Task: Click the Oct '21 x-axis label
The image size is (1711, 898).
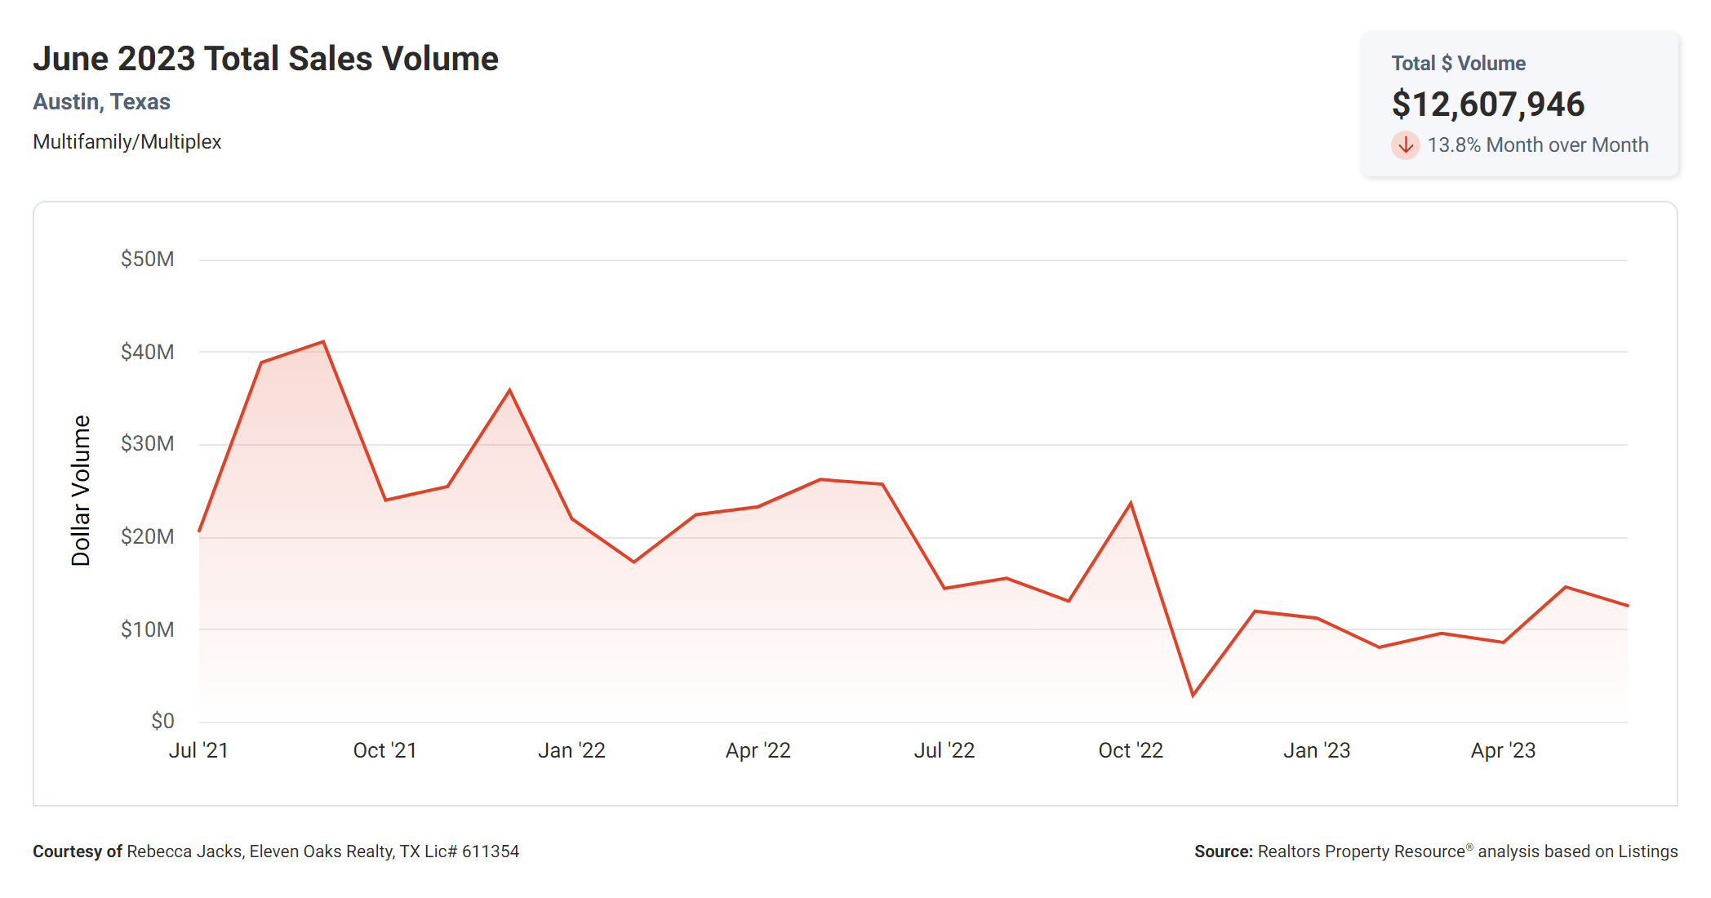Action: [x=384, y=750]
